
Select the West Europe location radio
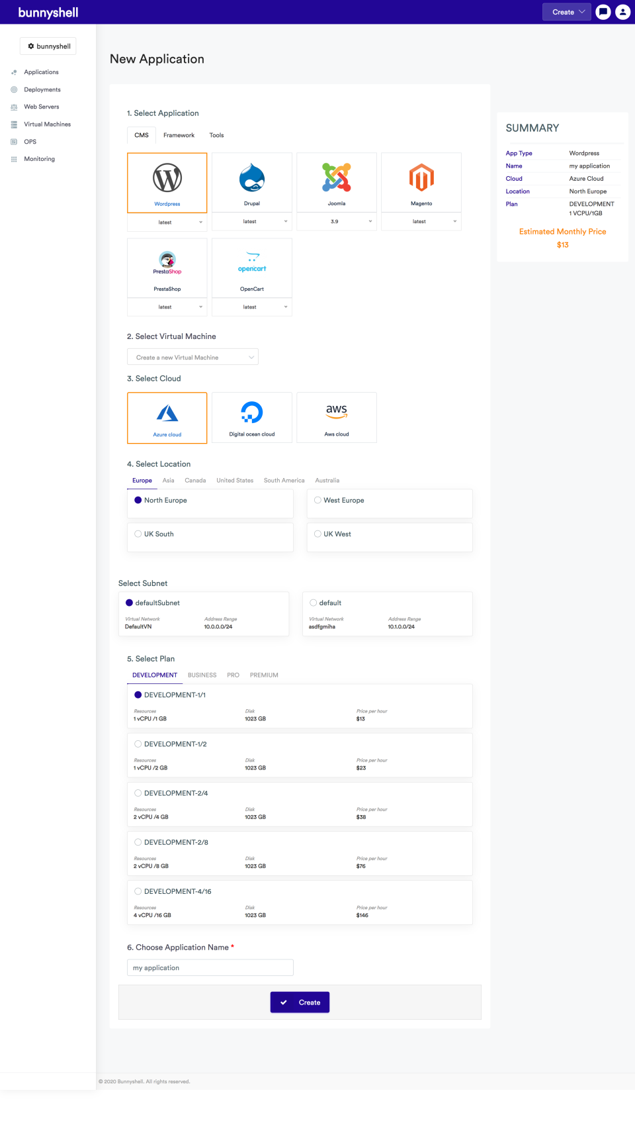(317, 500)
